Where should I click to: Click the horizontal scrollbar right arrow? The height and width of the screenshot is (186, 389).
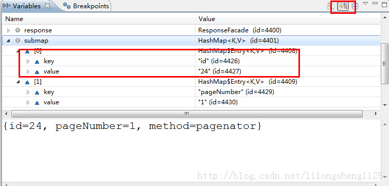coord(376,114)
